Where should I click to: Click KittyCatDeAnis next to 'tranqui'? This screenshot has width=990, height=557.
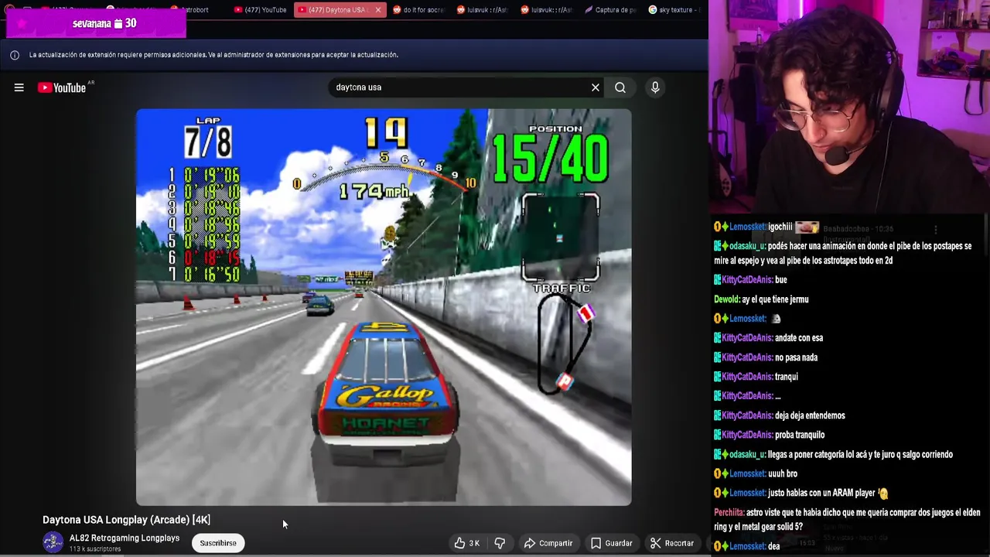point(747,377)
